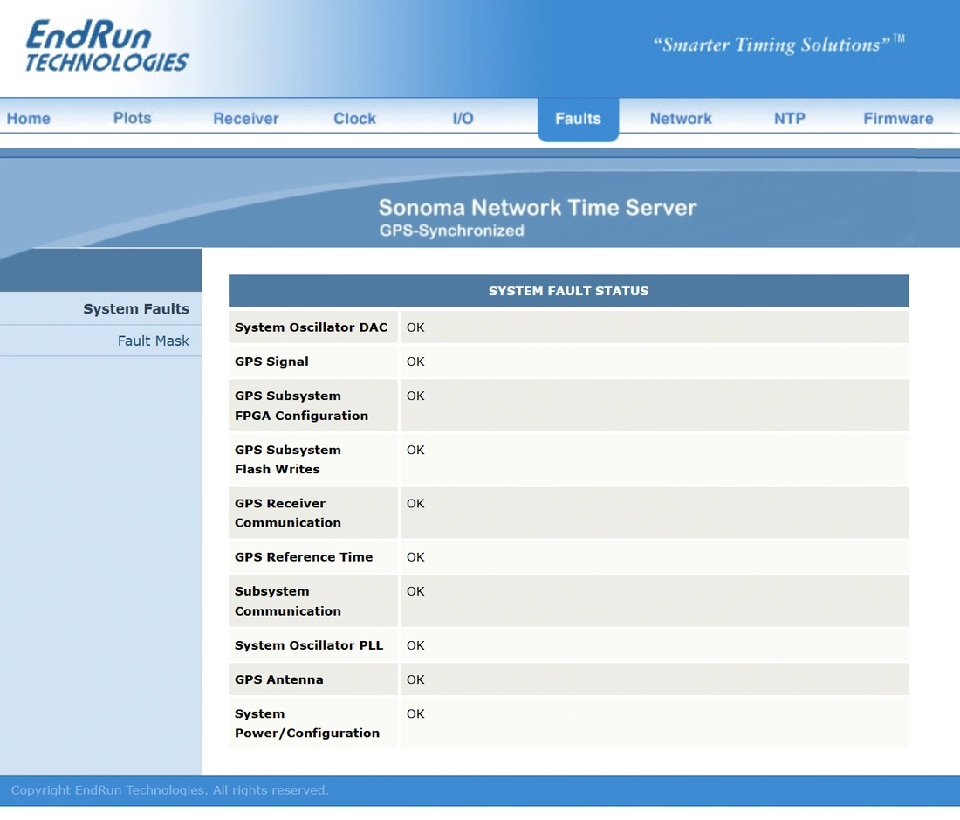The height and width of the screenshot is (820, 960).
Task: Click OK status for Flash Writes
Action: (415, 450)
